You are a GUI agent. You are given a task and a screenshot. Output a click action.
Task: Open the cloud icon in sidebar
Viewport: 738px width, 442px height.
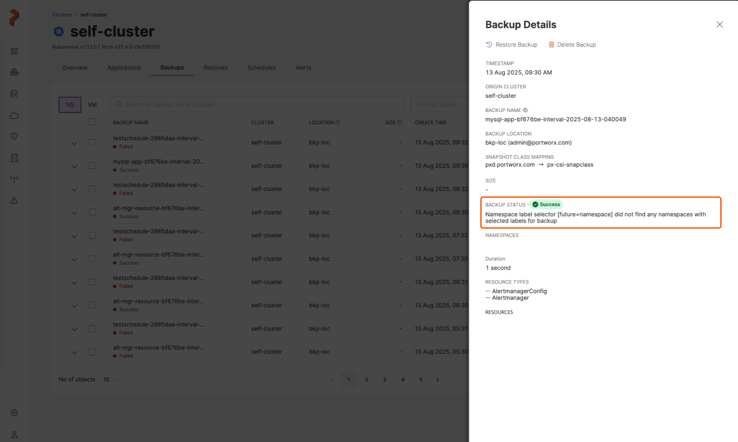pyautogui.click(x=14, y=116)
